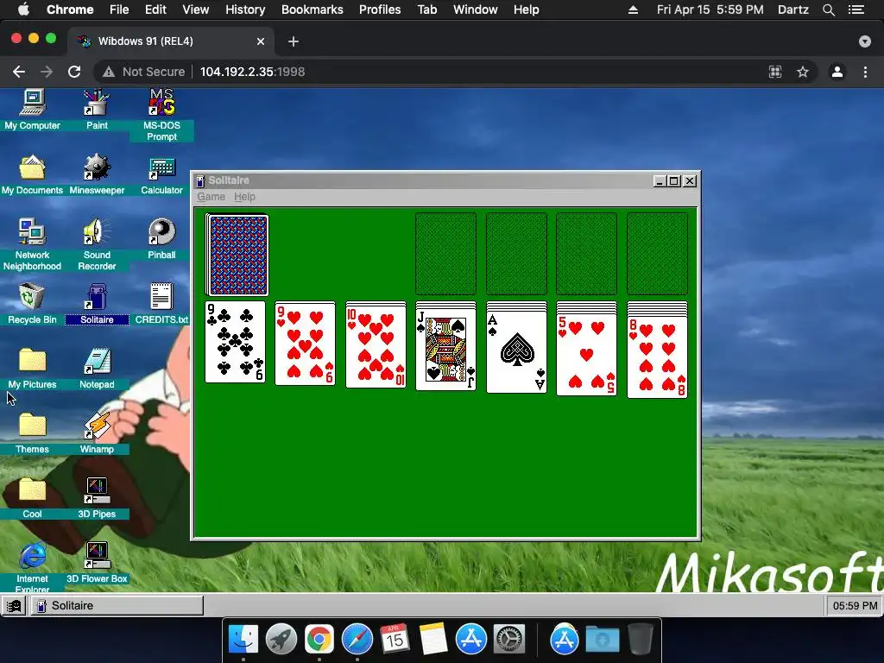Open the History menu in menu bar
The image size is (884, 663).
245,9
